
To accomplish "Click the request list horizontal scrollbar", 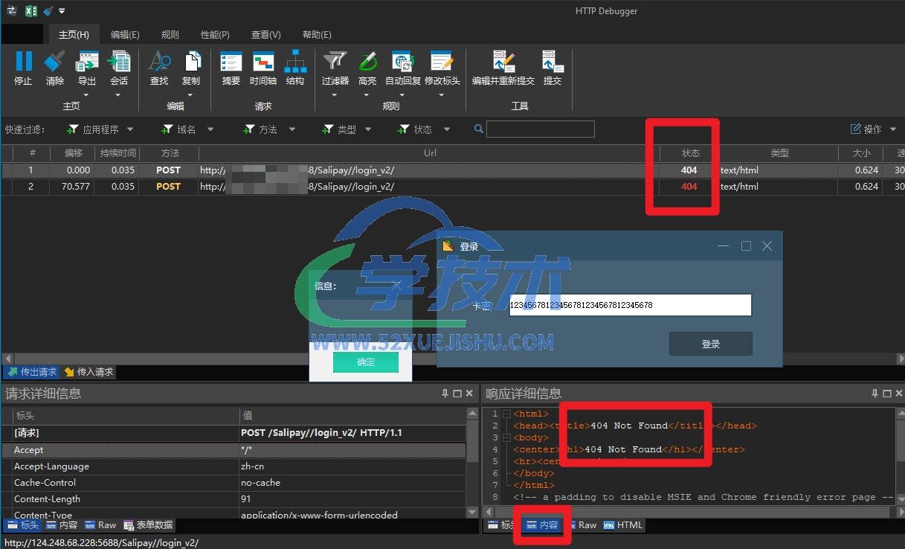I will point(446,359).
